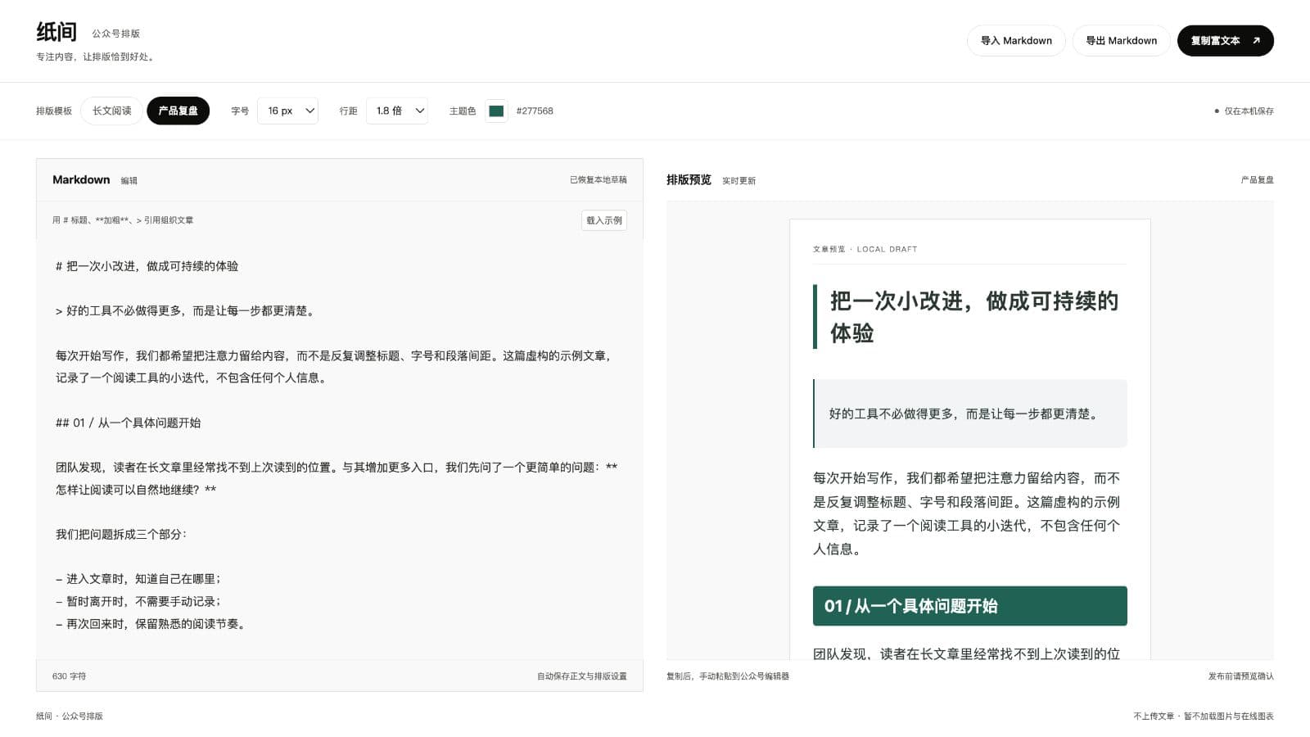Click '产品复盘' label in preview header
1310x737 pixels.
[1258, 179]
